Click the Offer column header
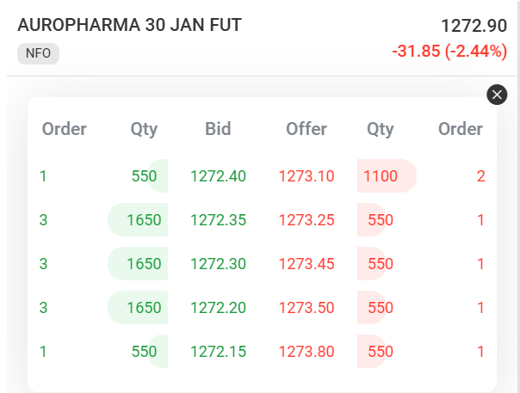The height and width of the screenshot is (393, 520). [306, 129]
